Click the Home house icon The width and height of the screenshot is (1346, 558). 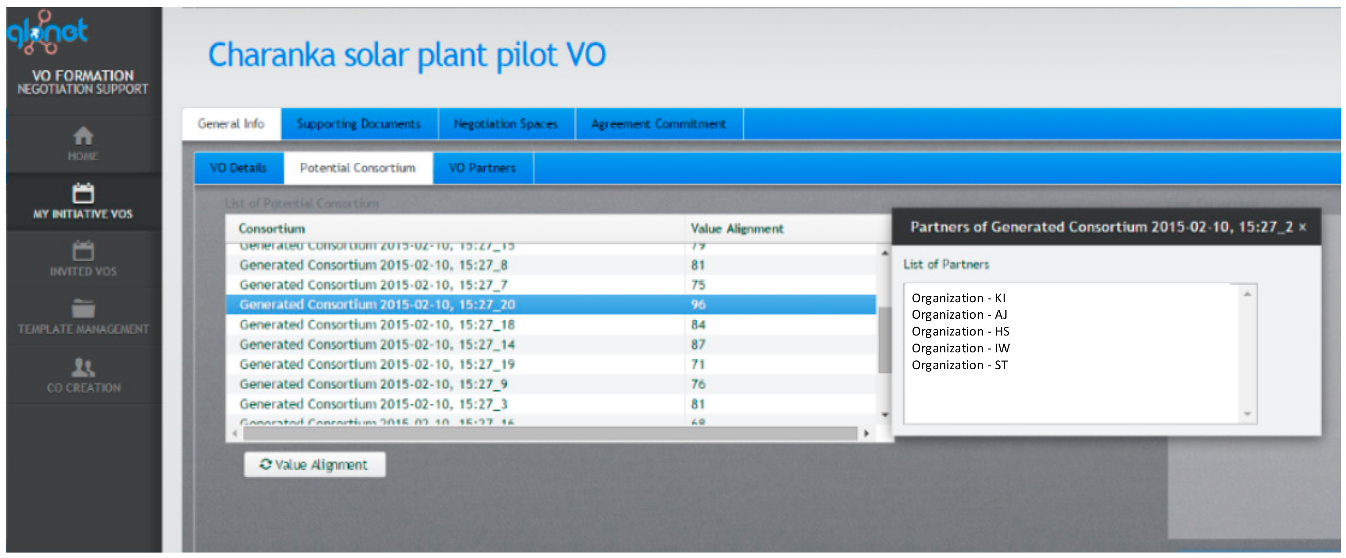pos(83,137)
